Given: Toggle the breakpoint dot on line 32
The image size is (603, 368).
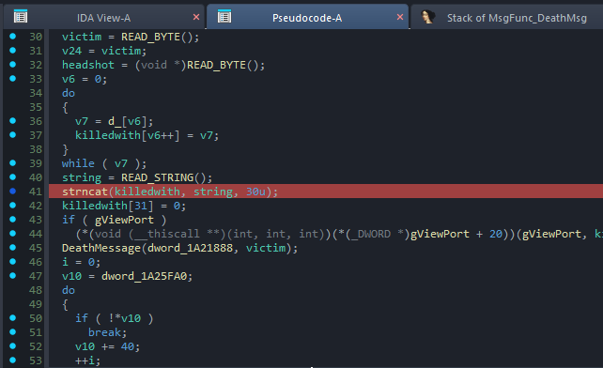Looking at the screenshot, I should click(13, 64).
